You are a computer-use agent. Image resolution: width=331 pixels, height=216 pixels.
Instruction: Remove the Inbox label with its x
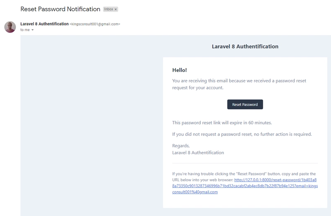[115, 9]
